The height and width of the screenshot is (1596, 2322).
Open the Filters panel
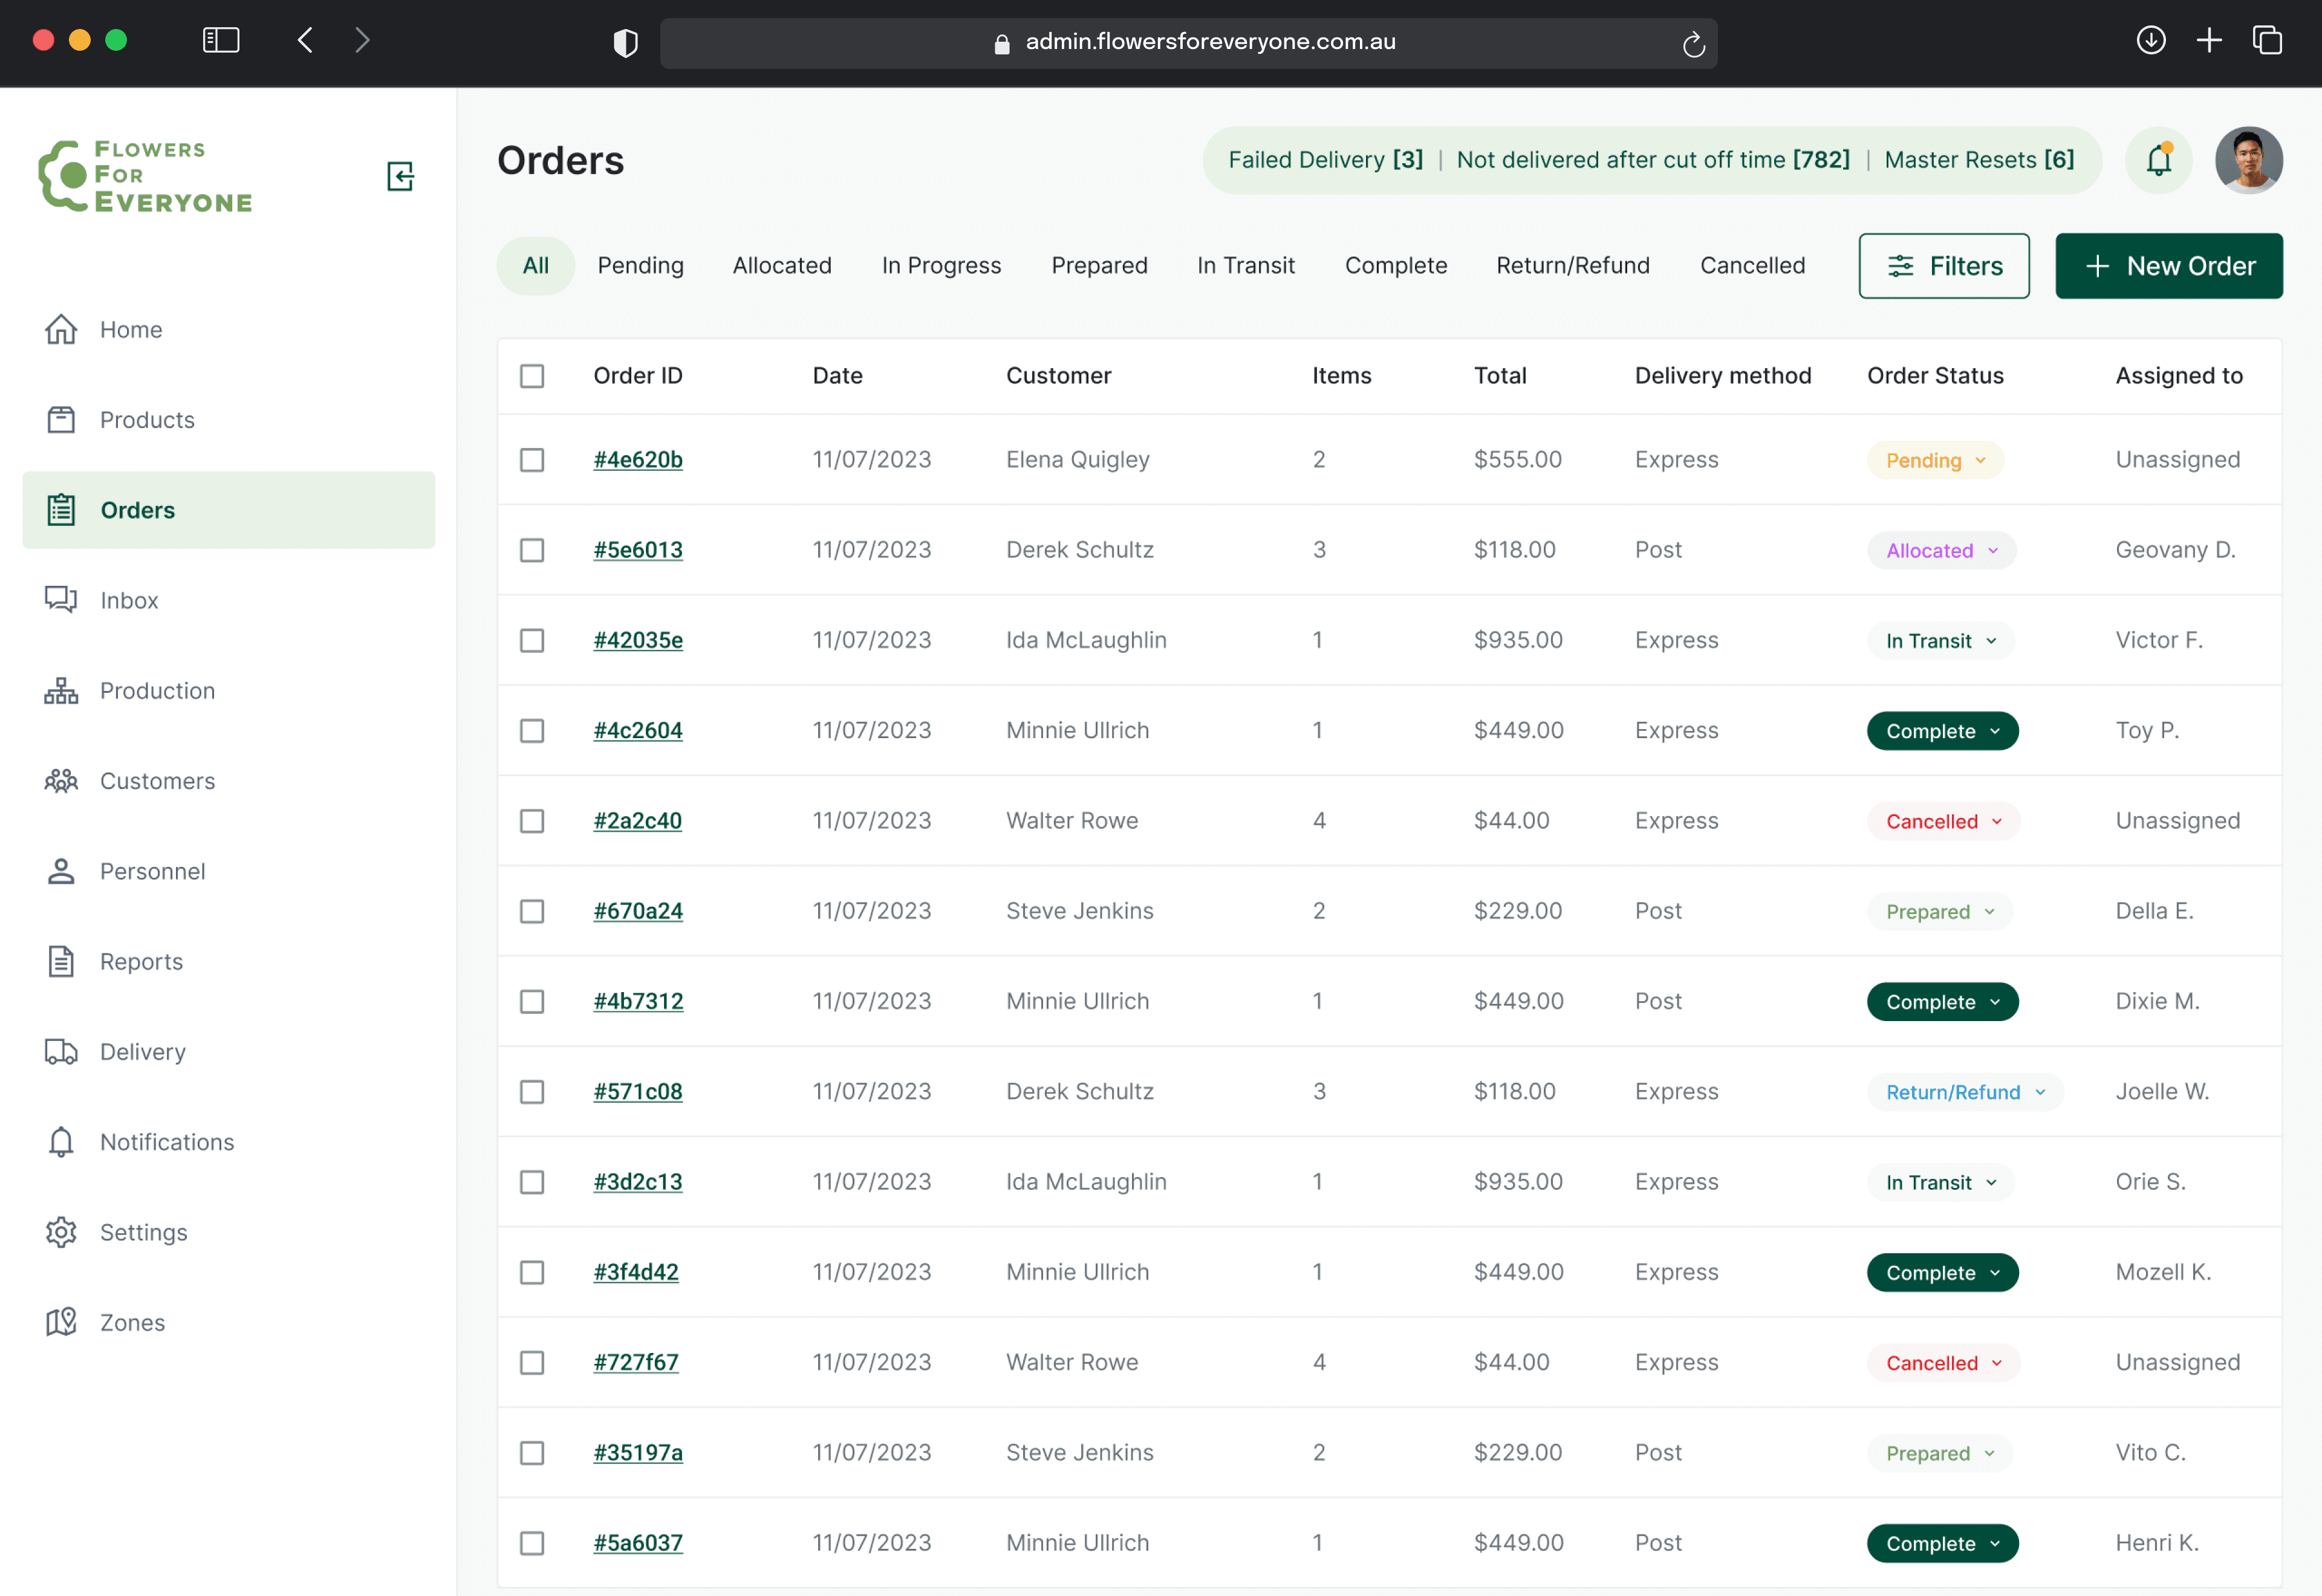pyautogui.click(x=1943, y=266)
